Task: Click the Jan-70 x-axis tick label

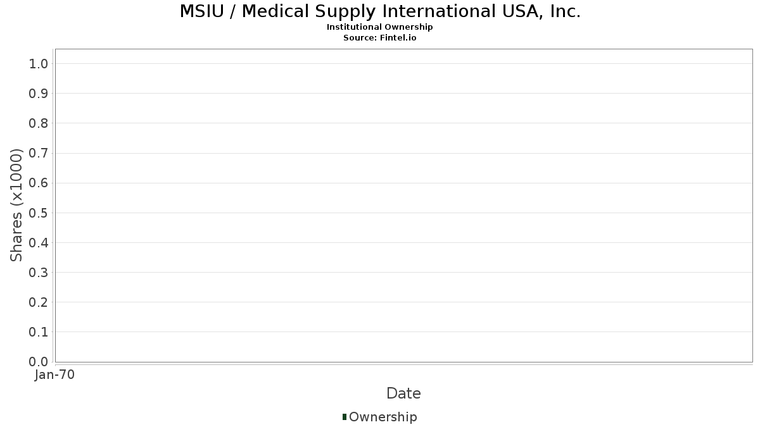Action: [x=55, y=375]
